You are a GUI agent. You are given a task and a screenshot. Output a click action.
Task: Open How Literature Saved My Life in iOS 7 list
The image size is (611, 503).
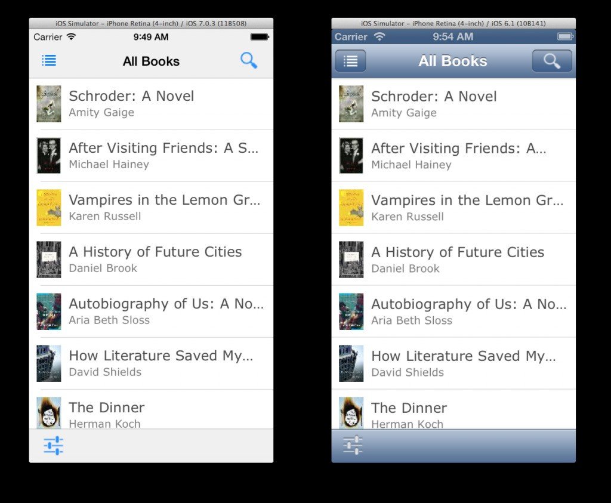tap(151, 363)
